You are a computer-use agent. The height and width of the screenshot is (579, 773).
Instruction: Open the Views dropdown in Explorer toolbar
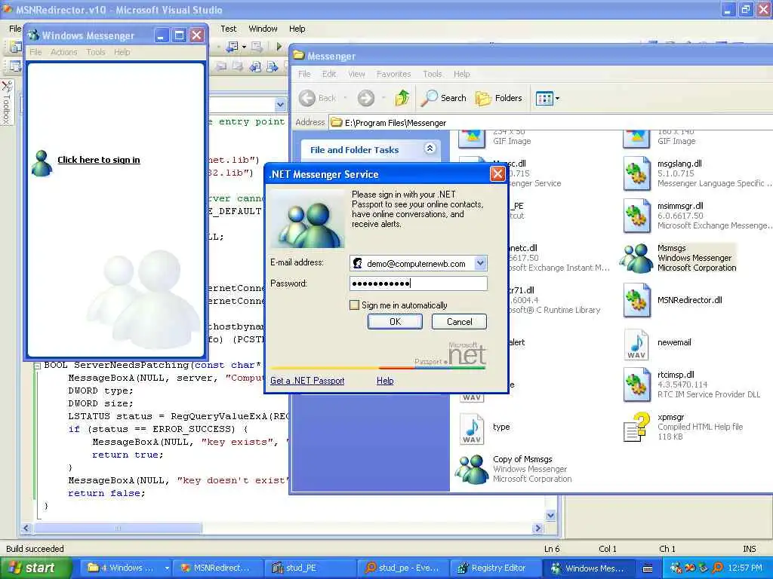pyautogui.click(x=547, y=99)
